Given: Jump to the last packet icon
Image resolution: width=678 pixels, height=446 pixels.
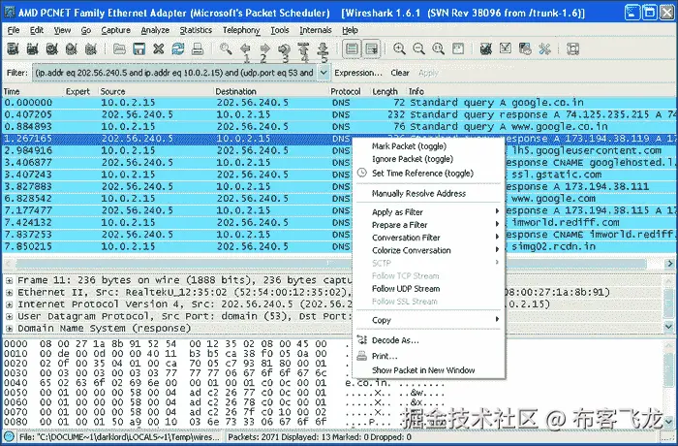Looking at the screenshot, I should point(323,48).
